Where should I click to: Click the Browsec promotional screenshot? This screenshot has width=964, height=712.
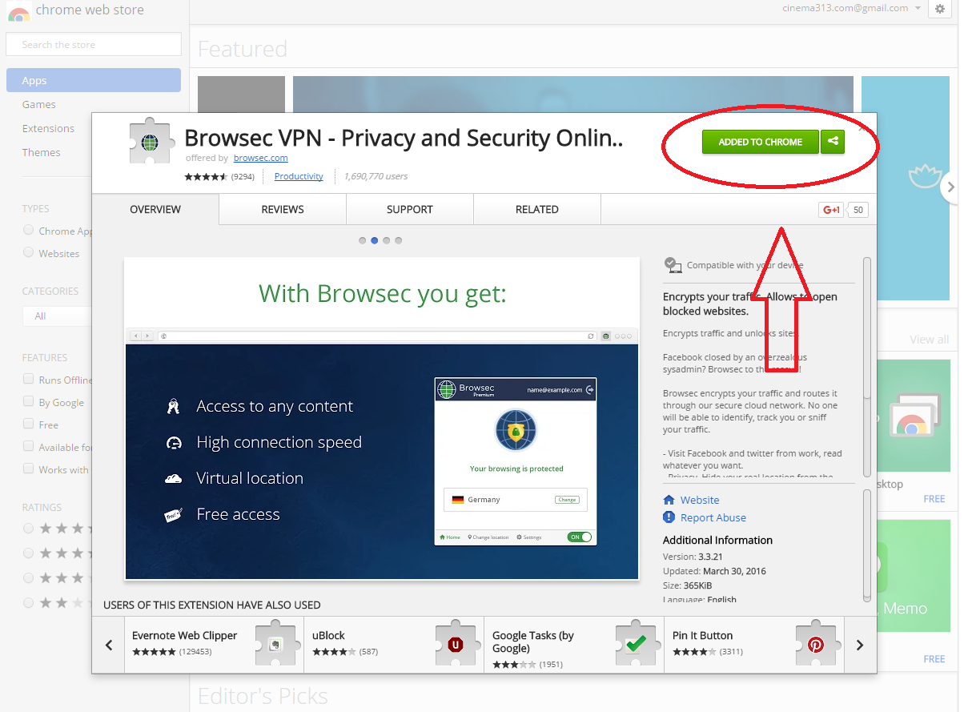pyautogui.click(x=382, y=418)
